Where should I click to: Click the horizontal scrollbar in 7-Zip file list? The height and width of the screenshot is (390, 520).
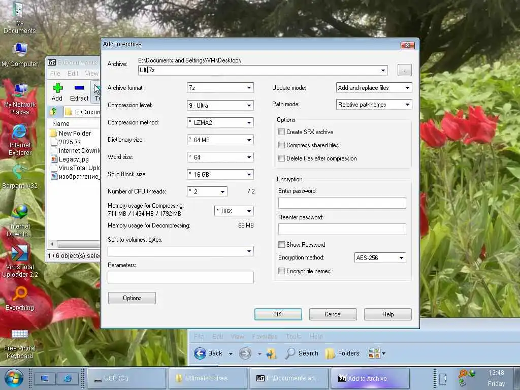[78, 244]
